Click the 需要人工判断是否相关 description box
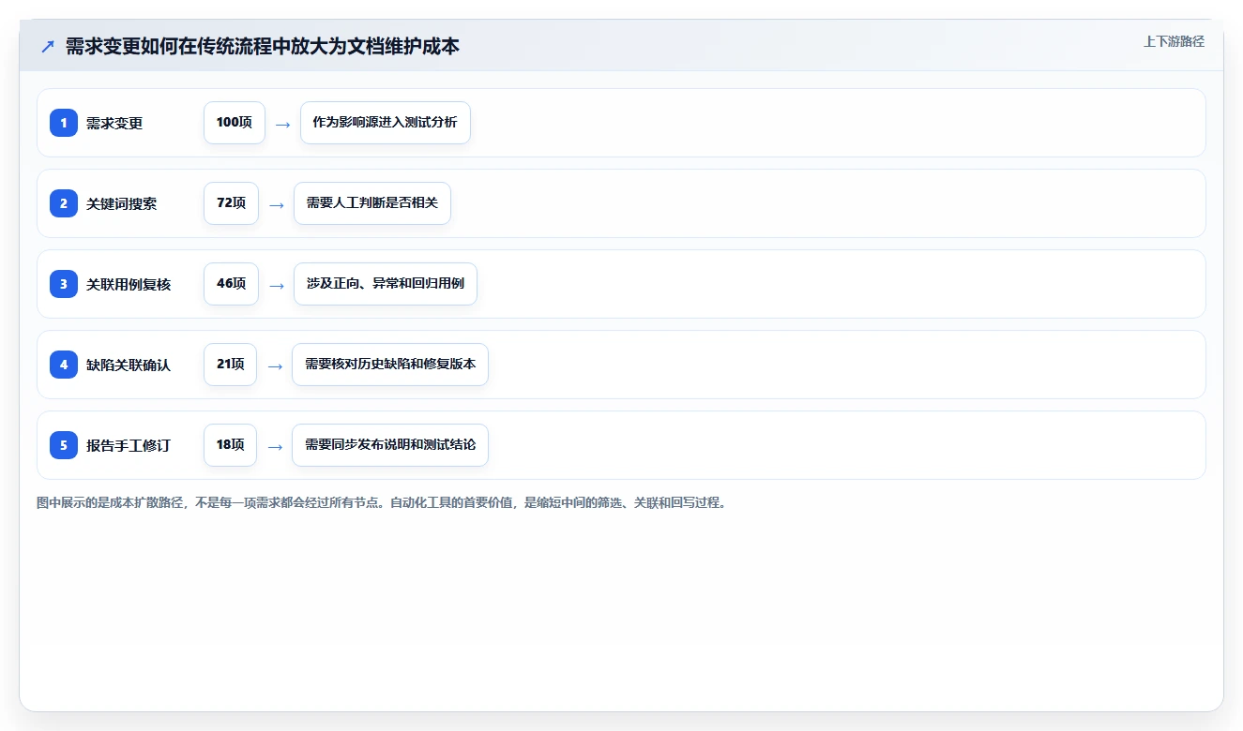 372,203
